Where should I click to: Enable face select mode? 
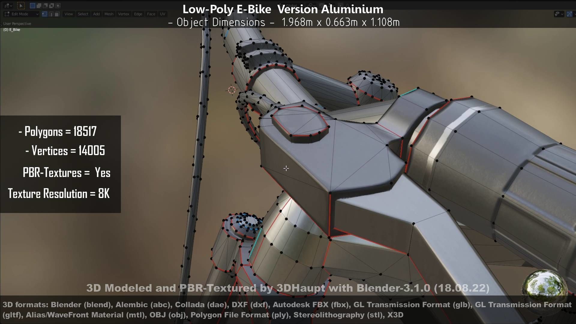click(x=57, y=14)
